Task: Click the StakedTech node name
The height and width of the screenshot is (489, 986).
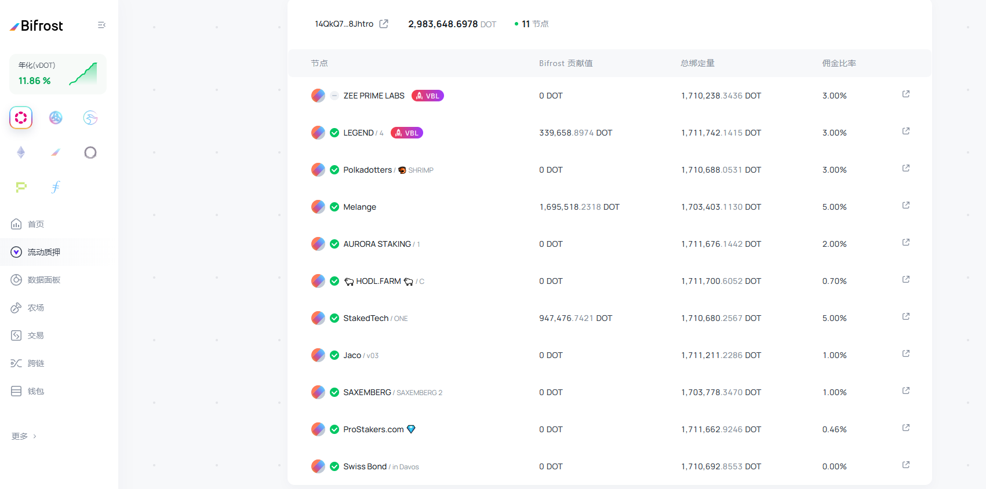Action: (x=366, y=318)
